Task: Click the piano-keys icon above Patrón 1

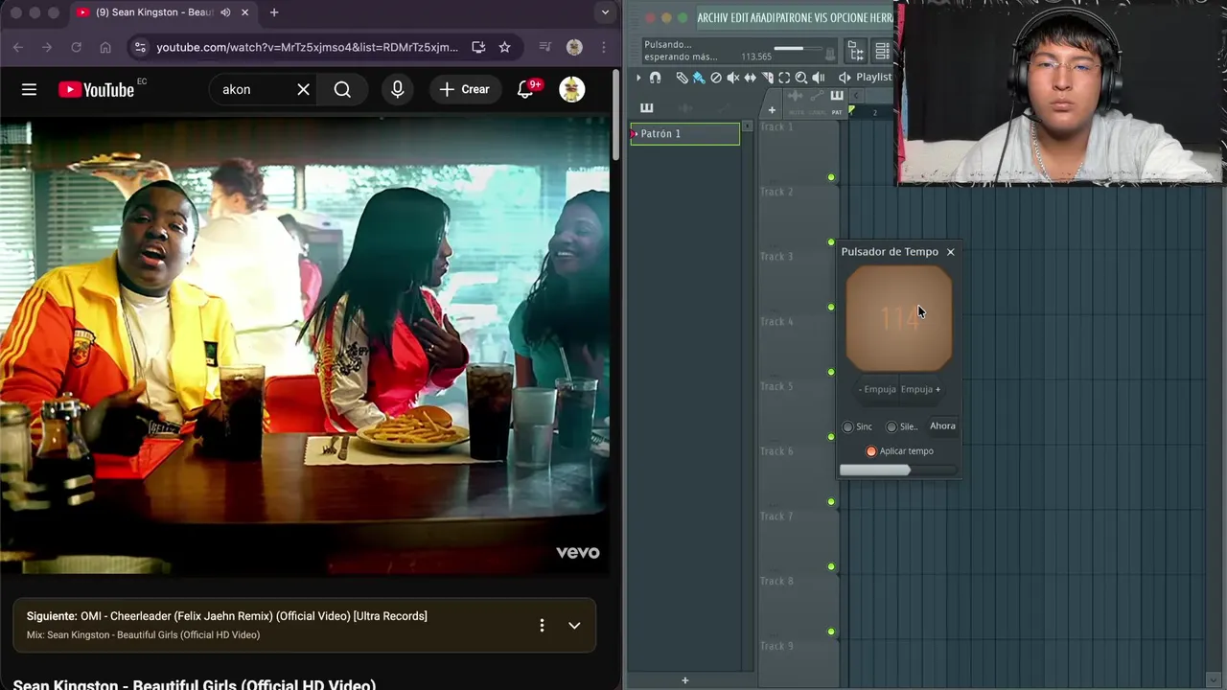Action: click(x=646, y=107)
